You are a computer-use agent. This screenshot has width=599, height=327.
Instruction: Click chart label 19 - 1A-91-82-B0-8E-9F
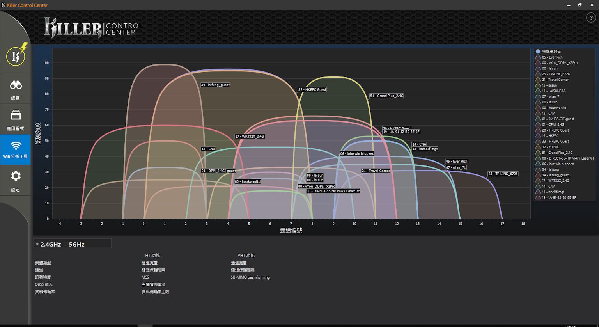pyautogui.click(x=401, y=132)
